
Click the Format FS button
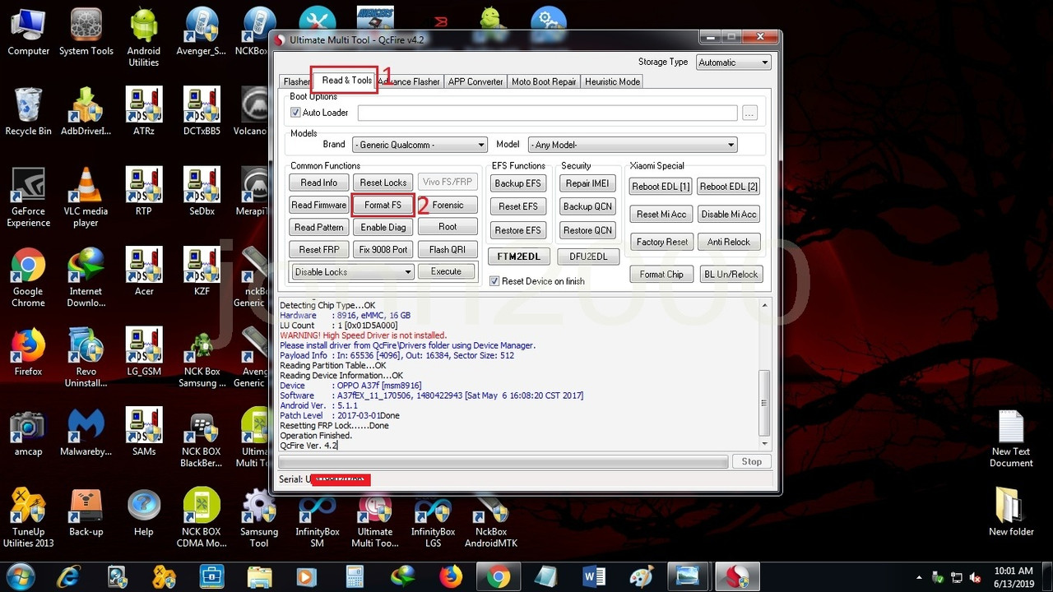click(x=383, y=206)
